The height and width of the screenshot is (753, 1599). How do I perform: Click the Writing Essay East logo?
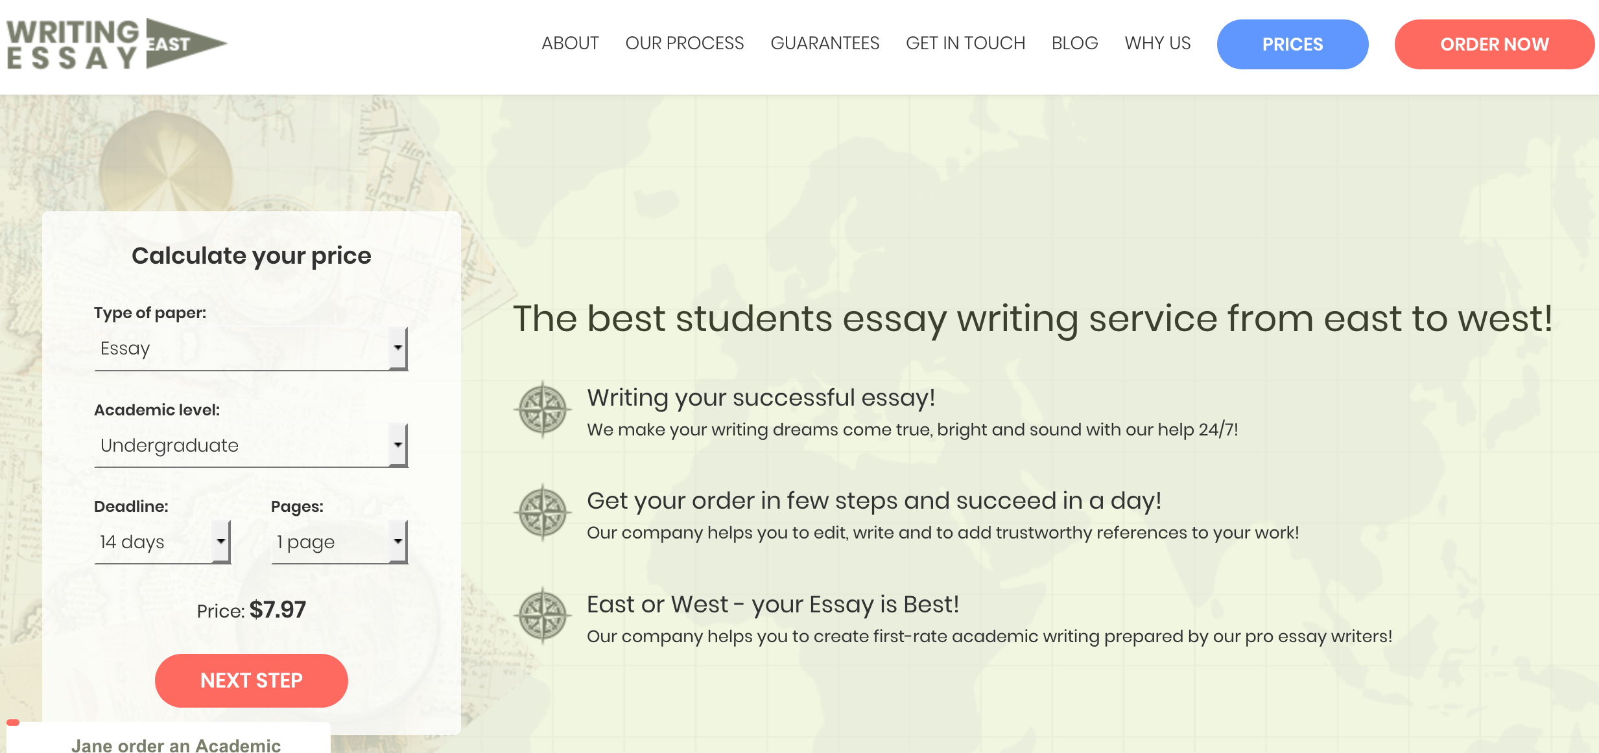pos(117,43)
